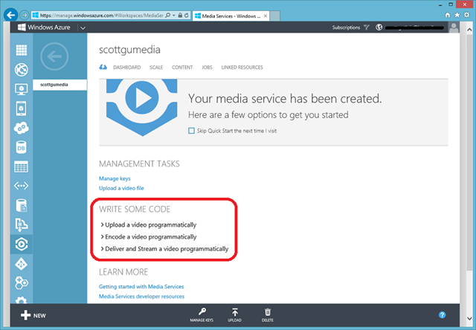
Task: Open the brackets-with-dots icon in the sidebar
Action: pyautogui.click(x=22, y=186)
